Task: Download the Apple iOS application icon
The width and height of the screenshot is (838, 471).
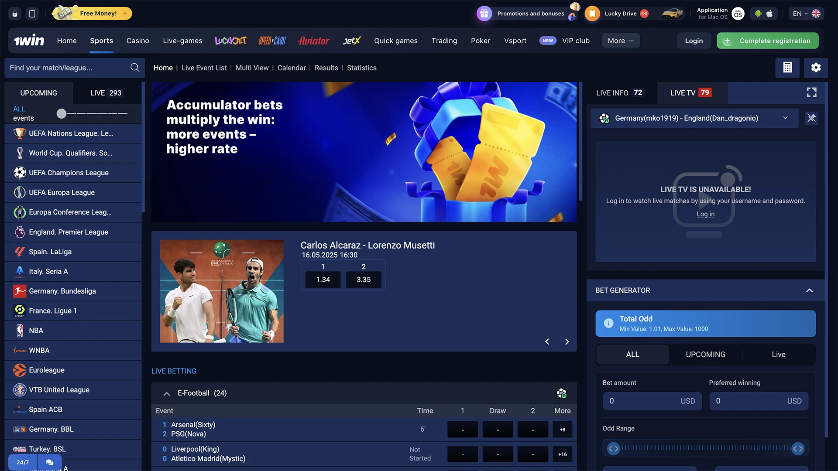Action: 769,14
